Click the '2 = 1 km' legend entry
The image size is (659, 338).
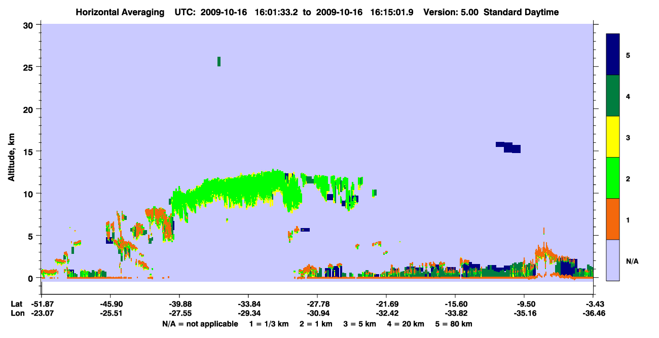point(316,324)
